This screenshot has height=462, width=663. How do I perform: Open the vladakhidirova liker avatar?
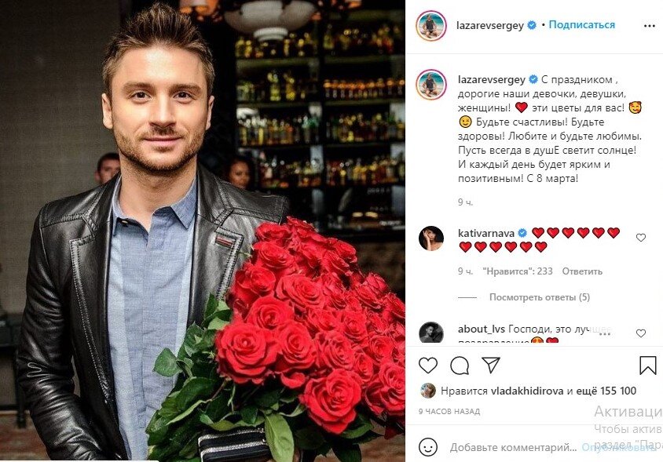[x=428, y=391]
